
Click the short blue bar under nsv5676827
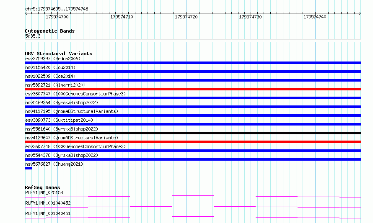[x=28, y=168]
